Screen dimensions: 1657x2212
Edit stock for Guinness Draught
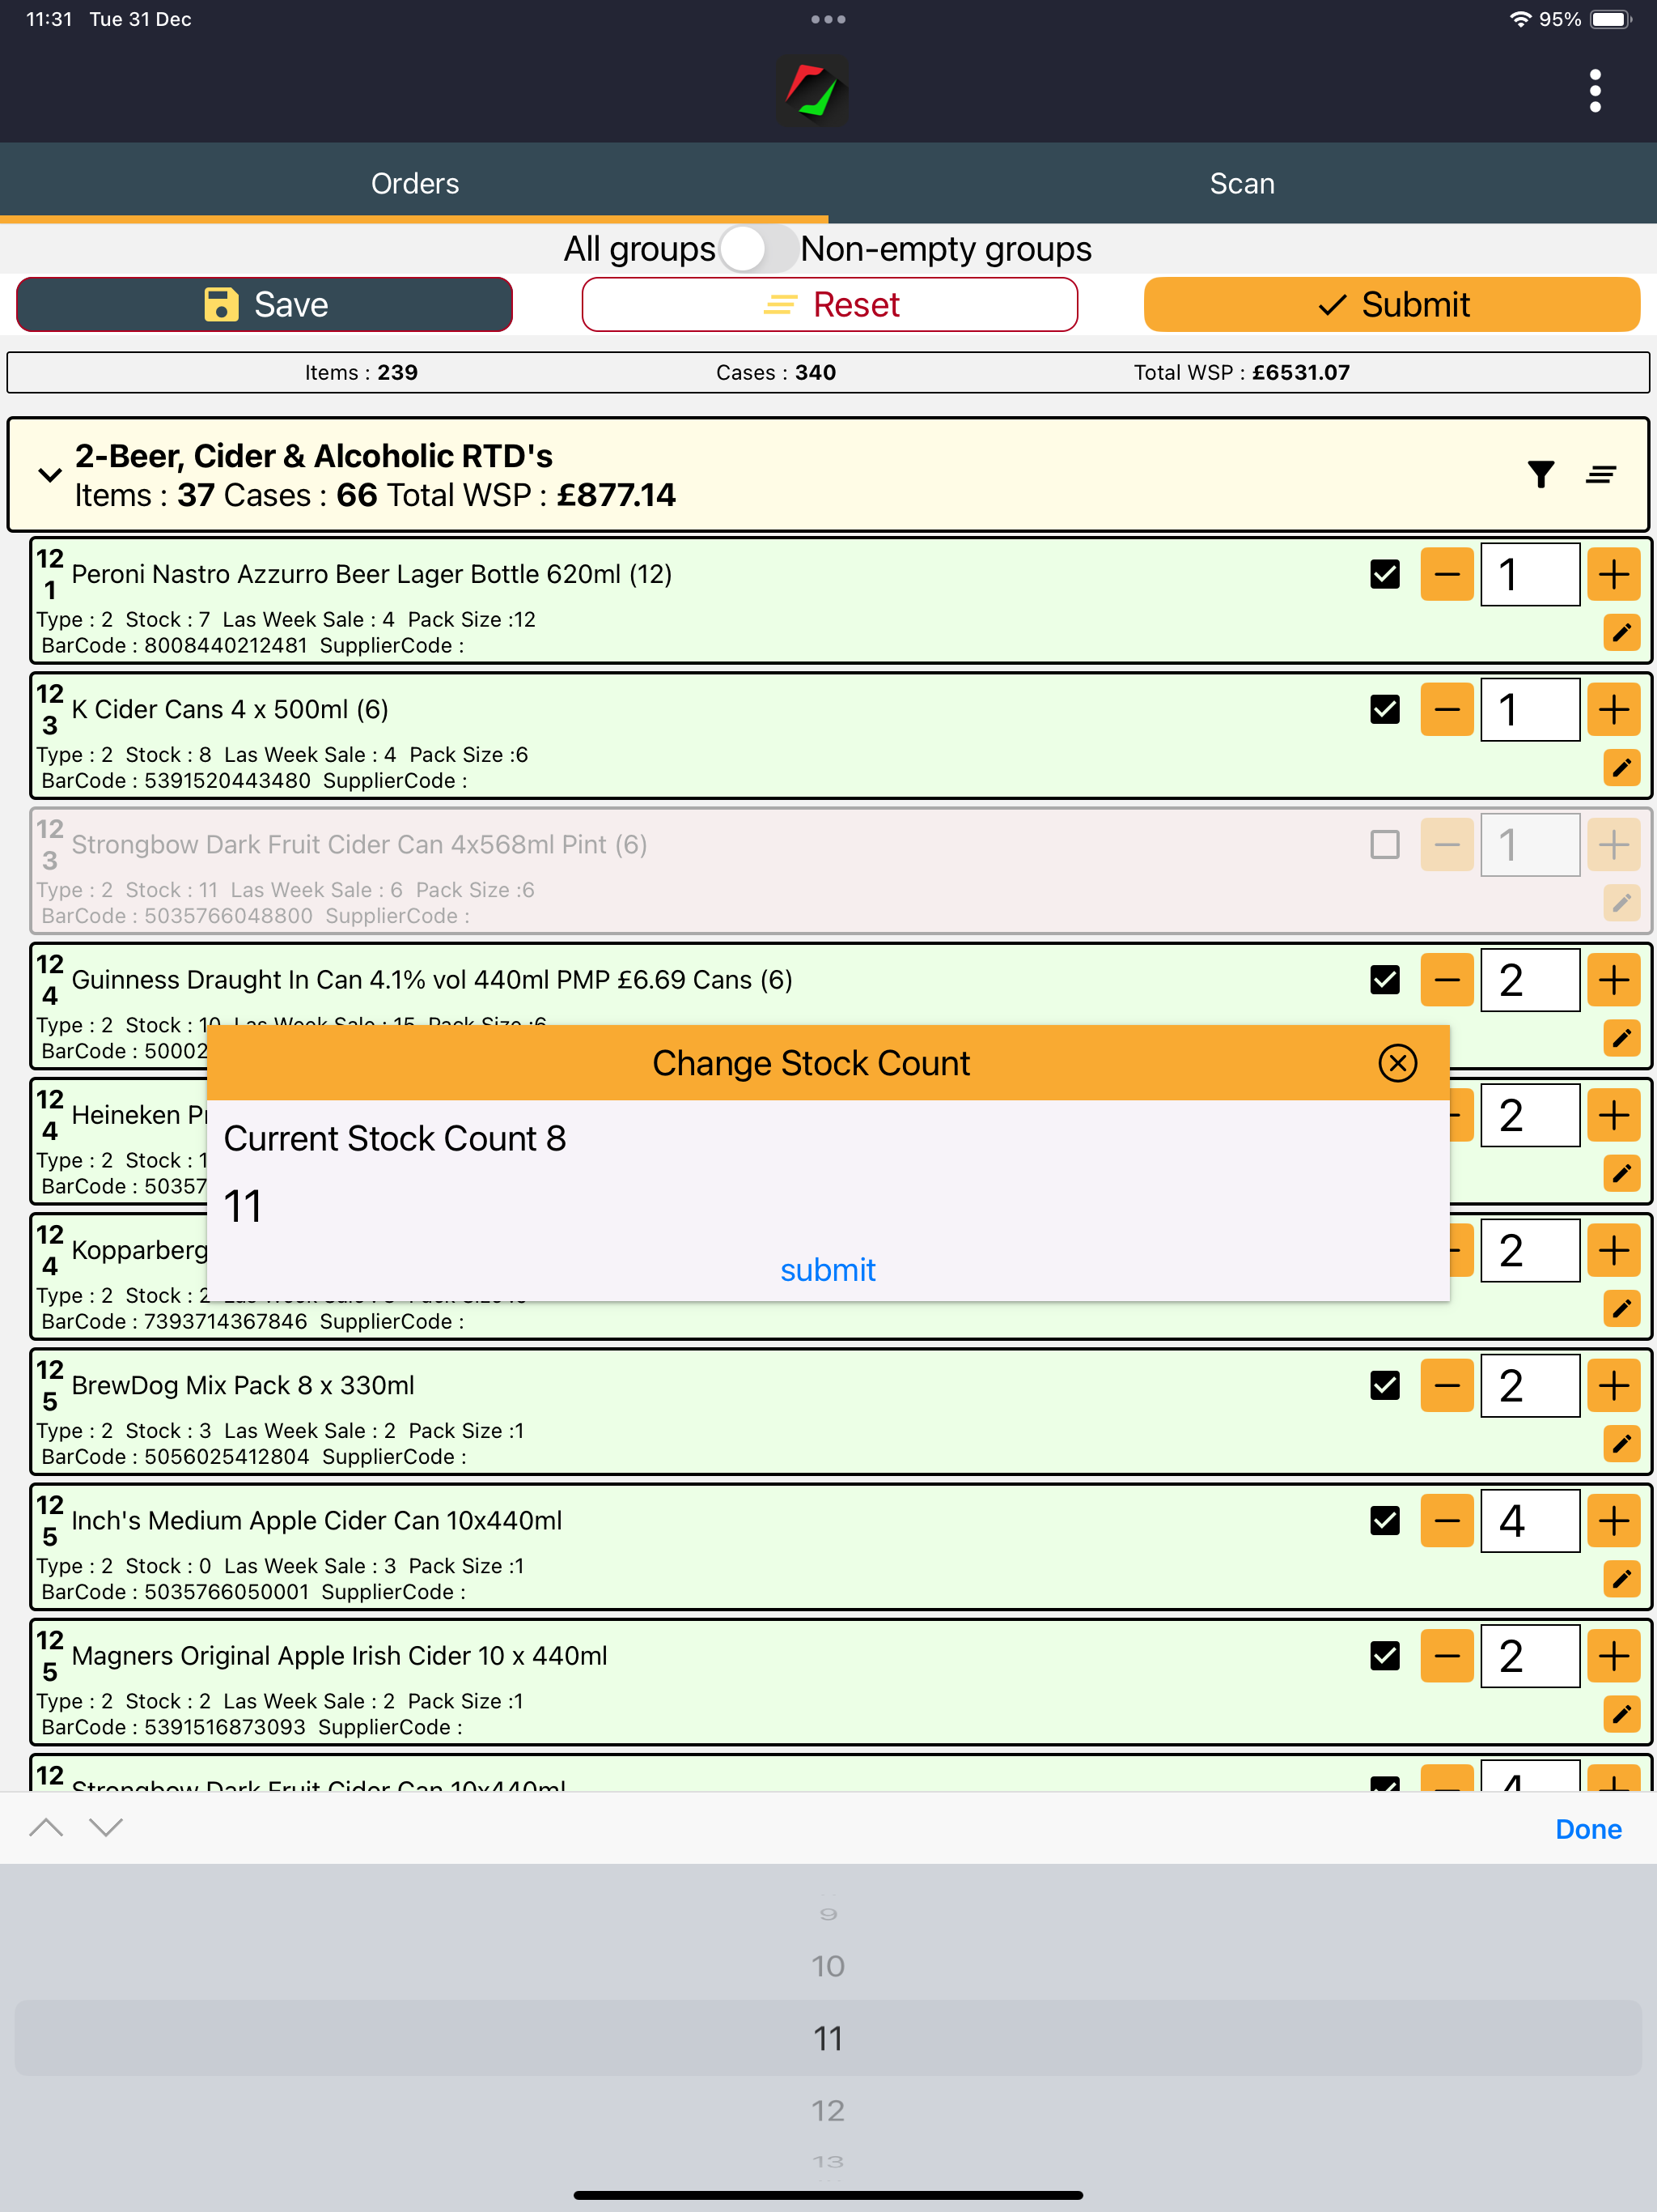click(1621, 1038)
